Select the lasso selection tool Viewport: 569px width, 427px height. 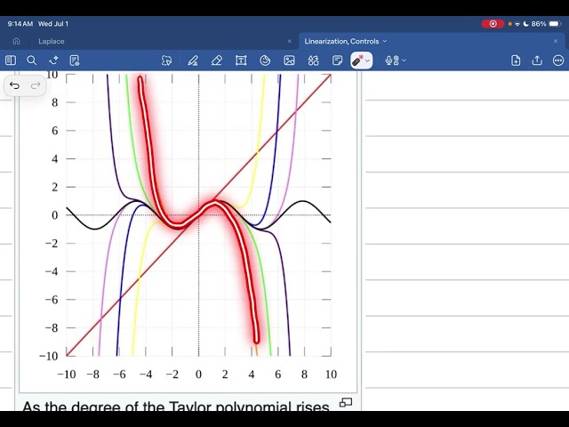166,60
